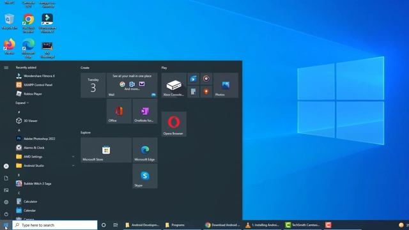The width and height of the screenshot is (409, 230).
Task: Open the Microsoft Edge tile
Action: pos(145,150)
